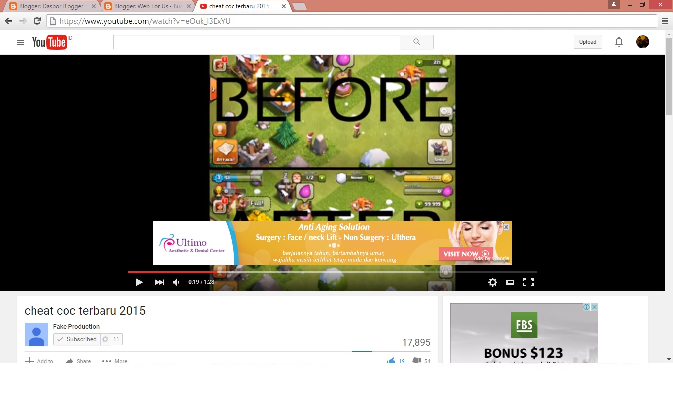
Task: Close the FBS sidebar ad
Action: 594,307
